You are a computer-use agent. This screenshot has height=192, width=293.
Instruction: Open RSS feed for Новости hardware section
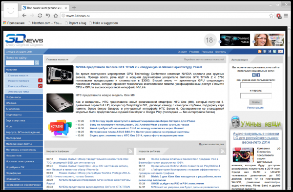130,152
